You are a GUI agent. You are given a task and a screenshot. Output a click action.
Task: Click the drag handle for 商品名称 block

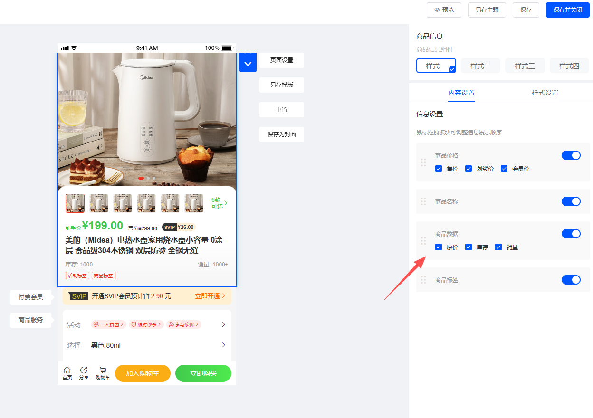pyautogui.click(x=423, y=202)
